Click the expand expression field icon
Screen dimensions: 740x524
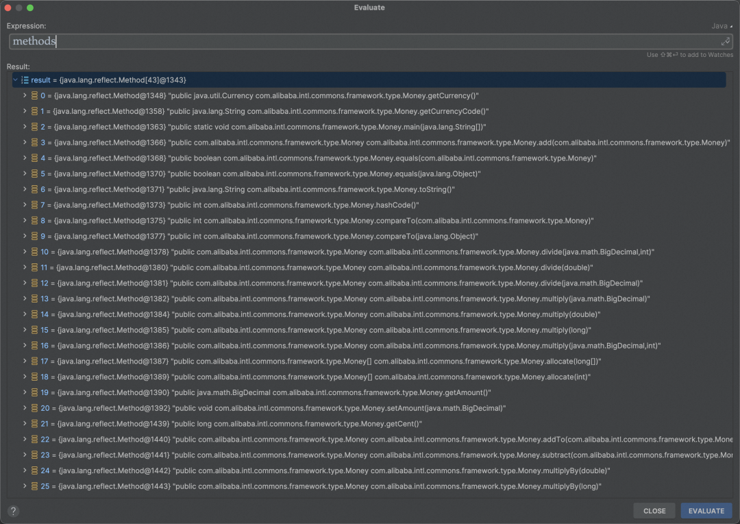(x=726, y=42)
